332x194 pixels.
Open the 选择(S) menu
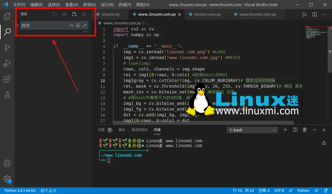coord(54,5)
